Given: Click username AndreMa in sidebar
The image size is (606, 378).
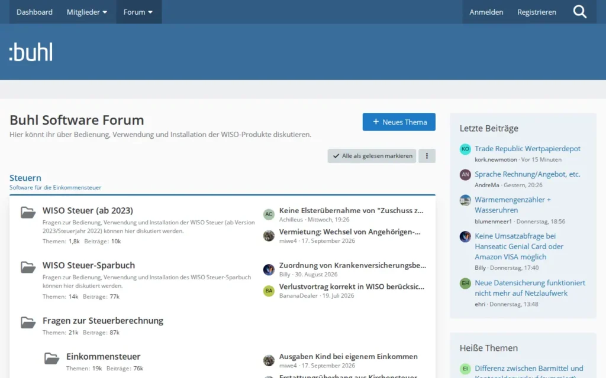Looking at the screenshot, I should (x=487, y=185).
